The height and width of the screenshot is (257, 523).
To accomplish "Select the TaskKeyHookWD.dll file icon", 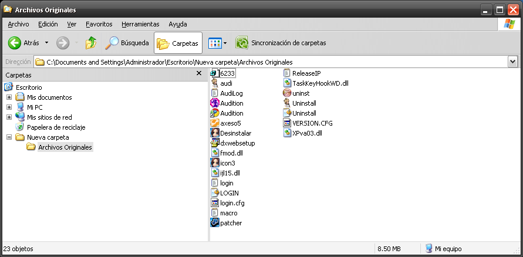I will (287, 83).
